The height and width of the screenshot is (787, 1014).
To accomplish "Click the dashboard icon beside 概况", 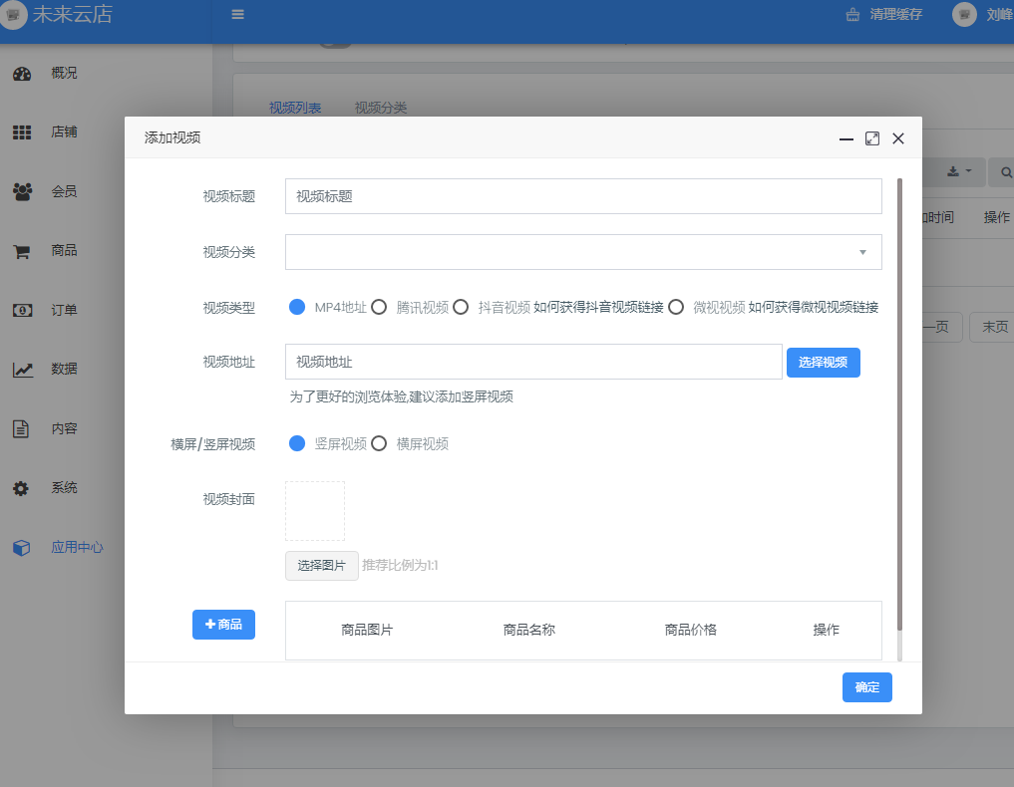I will tap(22, 74).
